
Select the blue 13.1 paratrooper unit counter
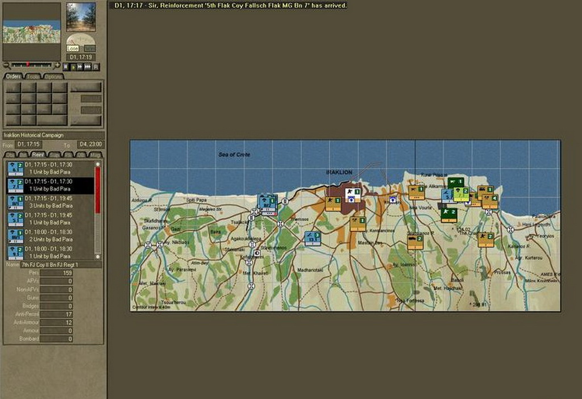coord(312,238)
